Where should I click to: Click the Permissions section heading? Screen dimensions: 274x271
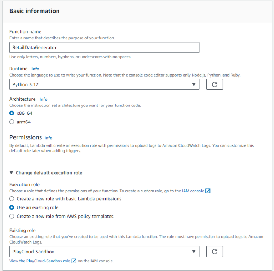point(26,137)
